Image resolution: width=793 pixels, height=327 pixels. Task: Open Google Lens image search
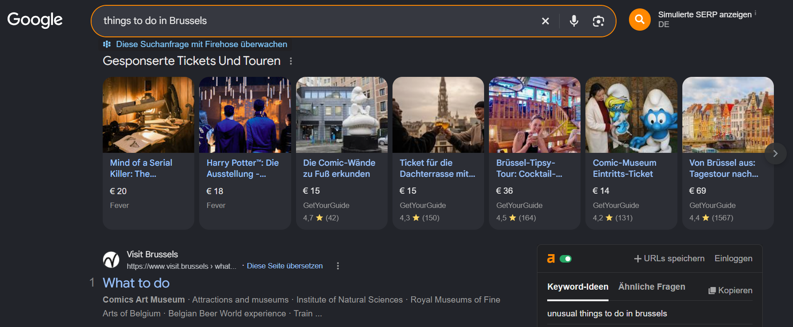pyautogui.click(x=598, y=21)
